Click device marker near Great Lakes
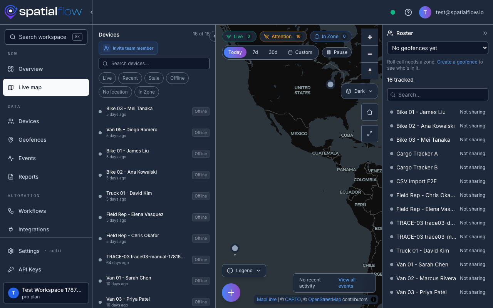 pyautogui.click(x=330, y=84)
